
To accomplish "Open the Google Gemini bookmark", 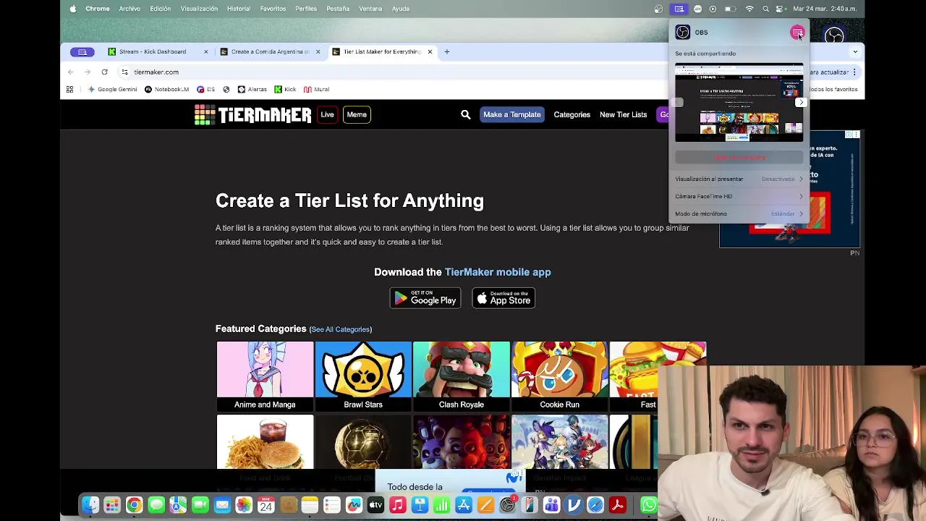I will click(112, 89).
